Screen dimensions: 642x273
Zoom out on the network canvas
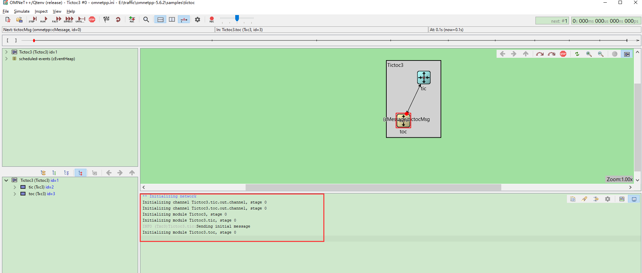[x=600, y=54]
